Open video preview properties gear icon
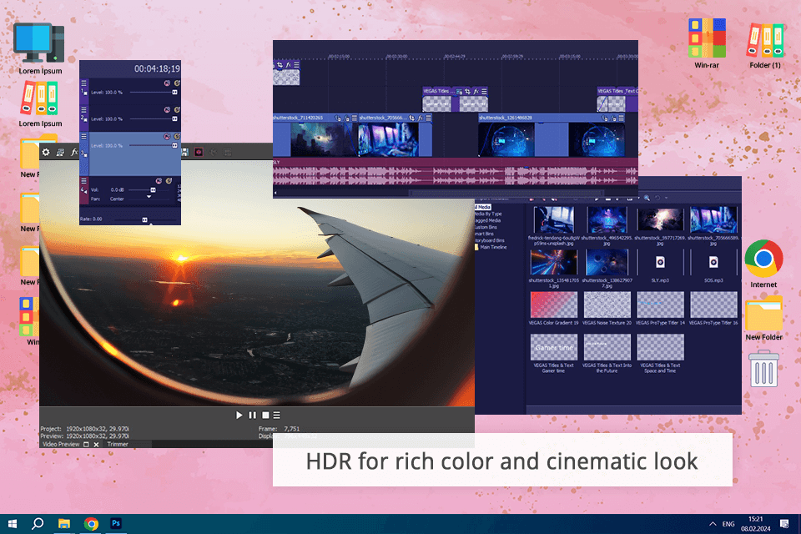Viewport: 801px width, 534px height. pyautogui.click(x=46, y=153)
